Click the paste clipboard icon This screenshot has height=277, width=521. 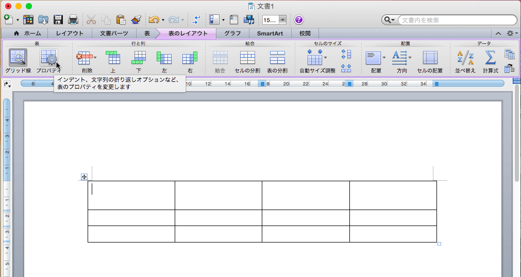(x=121, y=20)
